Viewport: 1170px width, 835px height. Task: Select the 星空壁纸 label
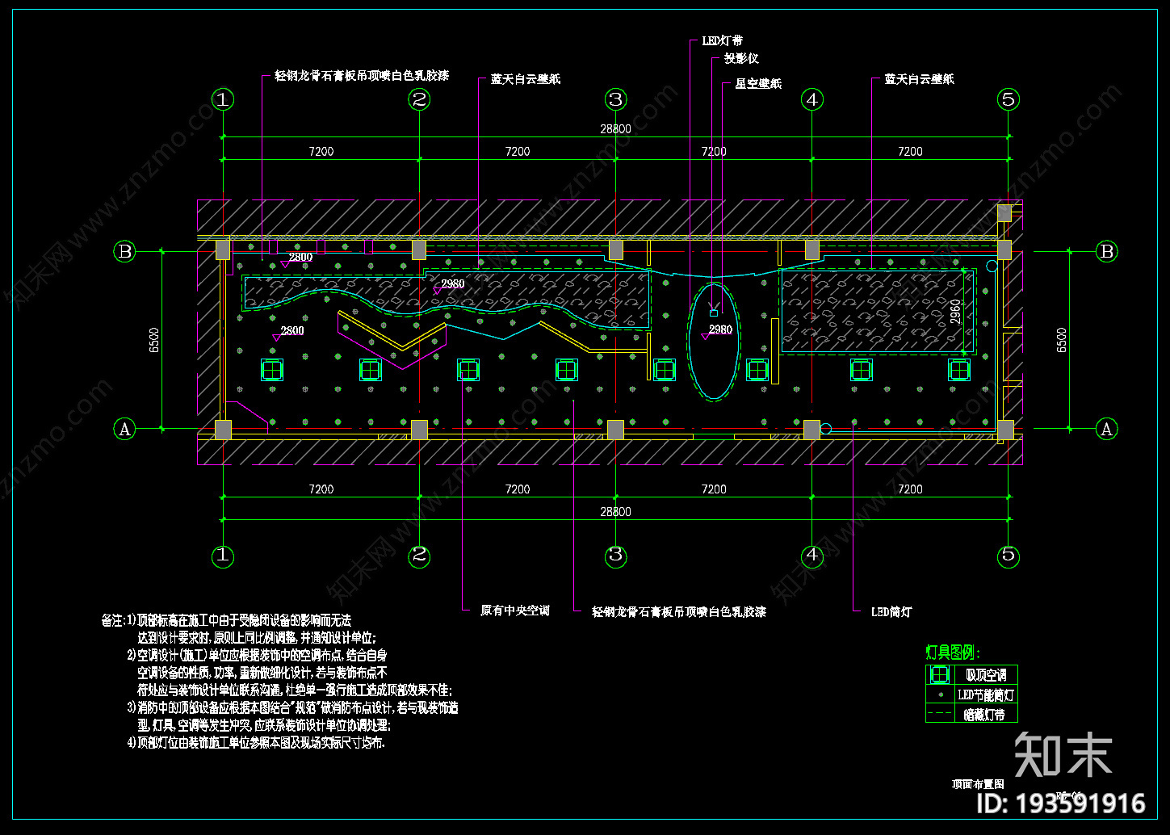758,83
